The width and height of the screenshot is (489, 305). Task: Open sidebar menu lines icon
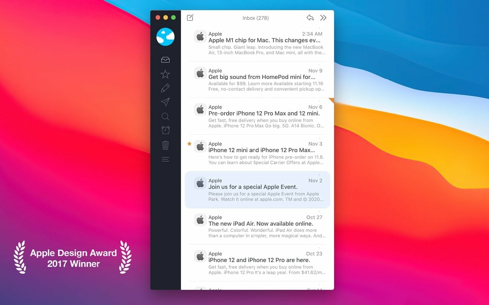click(x=165, y=159)
